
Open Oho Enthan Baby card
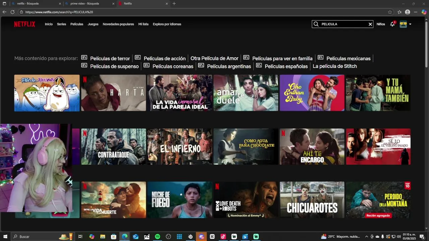point(312,93)
